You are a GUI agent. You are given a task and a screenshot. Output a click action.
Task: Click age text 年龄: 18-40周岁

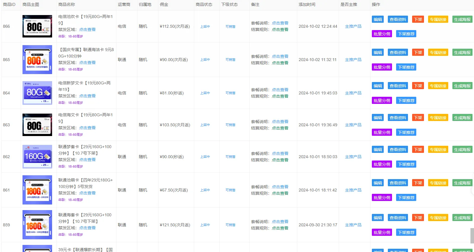click(70, 200)
